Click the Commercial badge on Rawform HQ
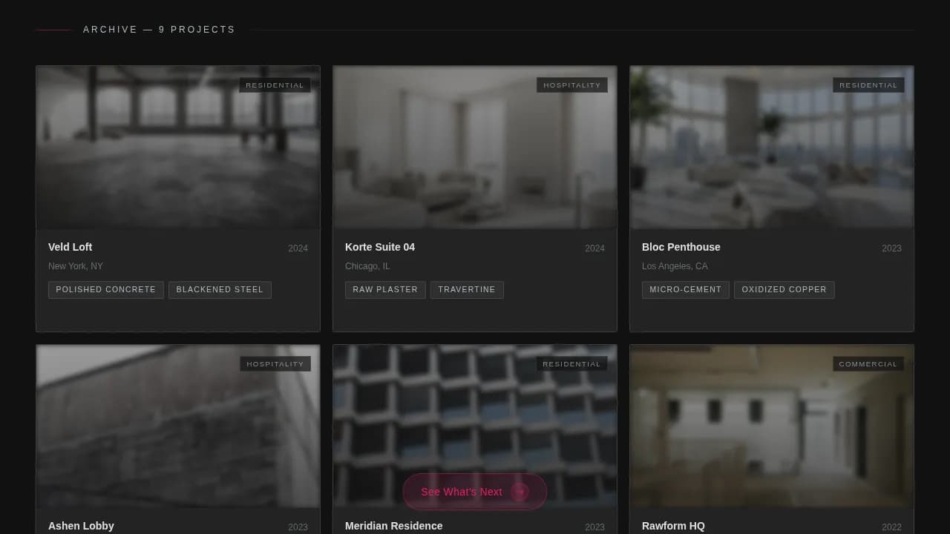 click(x=868, y=364)
